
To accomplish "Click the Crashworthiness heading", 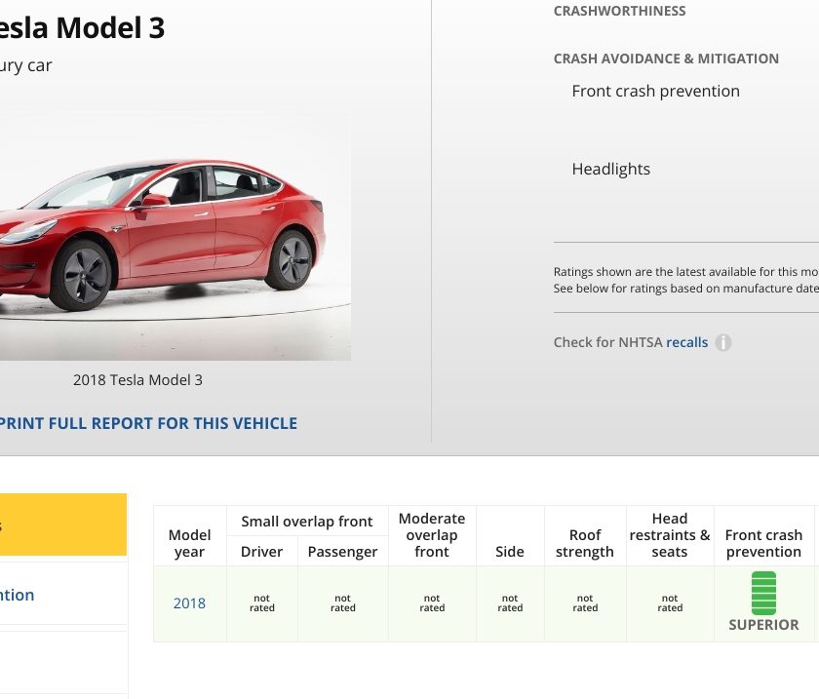I will 619,11.
